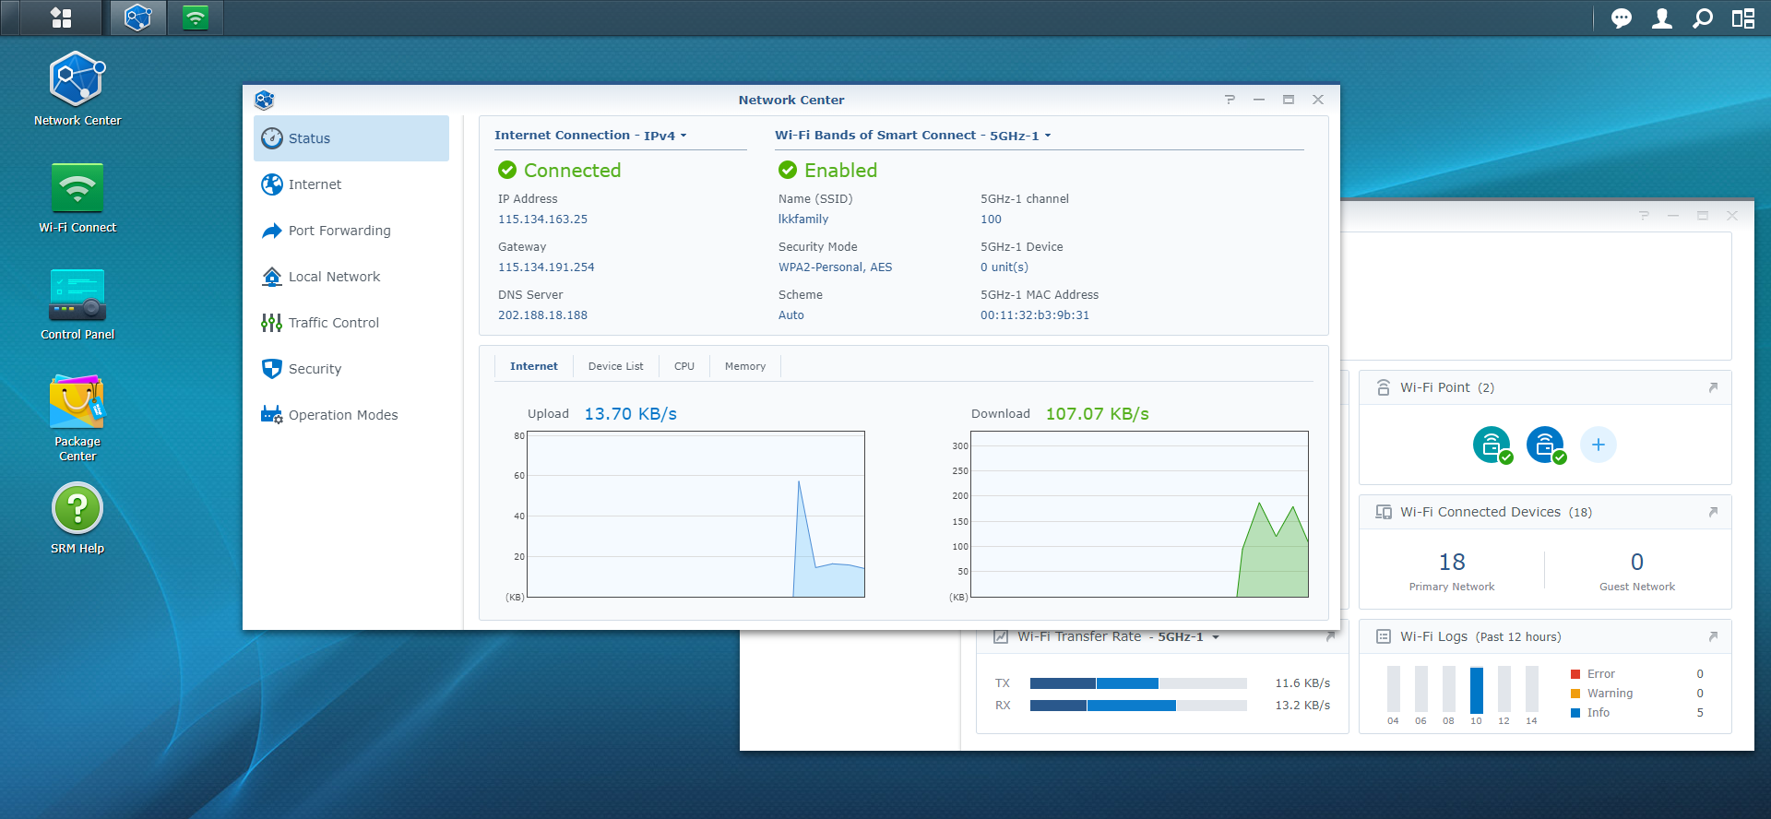Screen dimensions: 1771x819
Task: Open Traffic Control in the sidebar
Action: coord(351,323)
